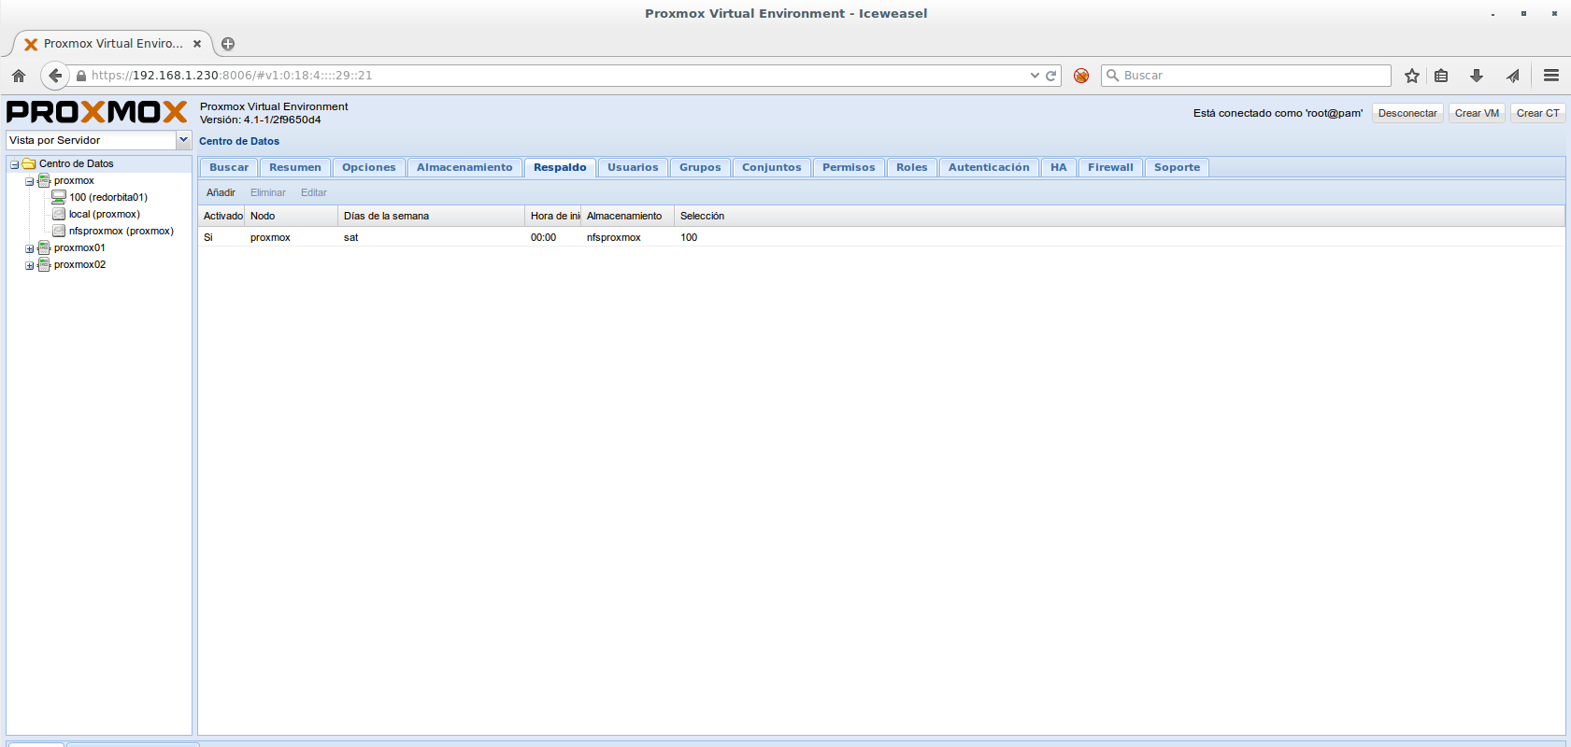
Task: Open the Vista por Servidor dropdown
Action: tap(183, 140)
